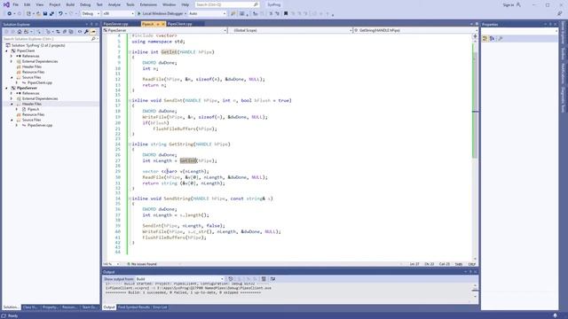Image resolution: width=568 pixels, height=319 pixels.
Task: Open the Debug menu
Action: [85, 4]
